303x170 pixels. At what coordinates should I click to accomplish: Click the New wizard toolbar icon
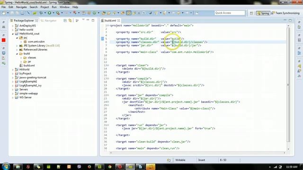[x=4, y=13]
